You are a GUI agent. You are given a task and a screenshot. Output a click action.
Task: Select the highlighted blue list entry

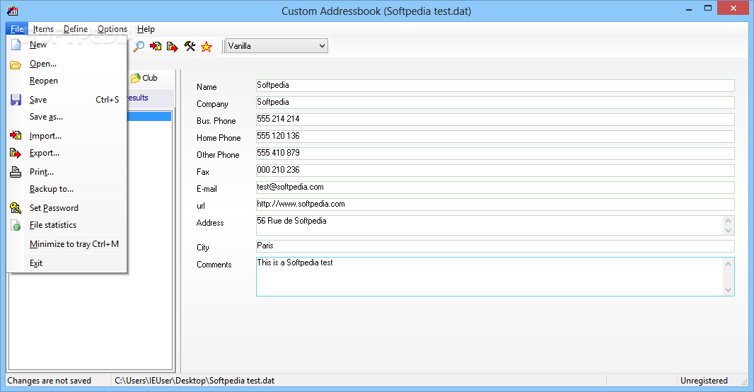149,117
